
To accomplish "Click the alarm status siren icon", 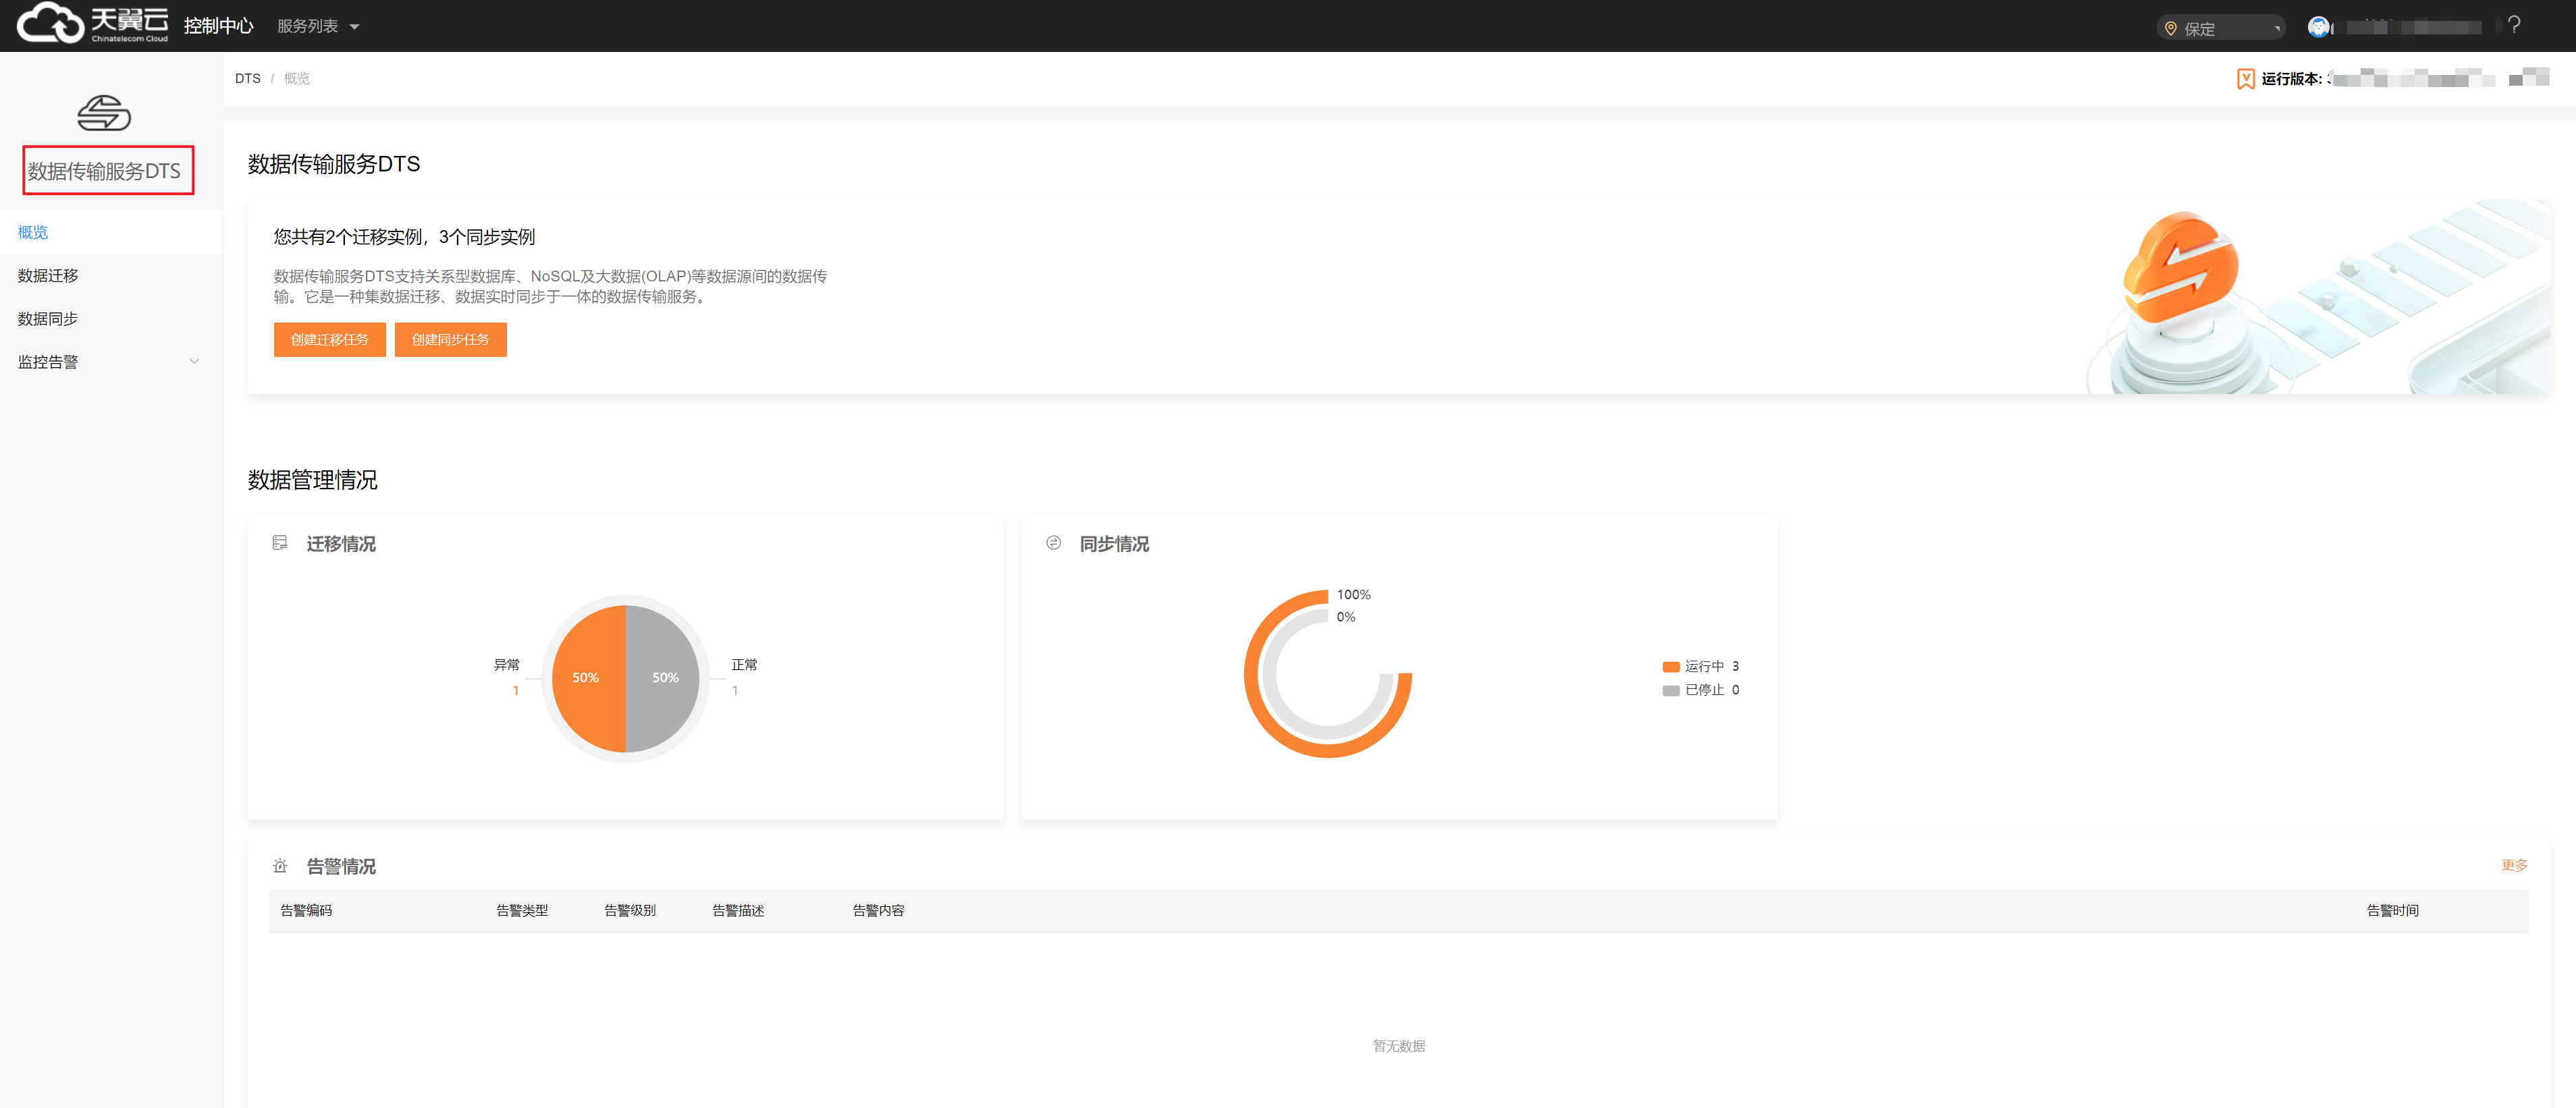I will (x=280, y=866).
